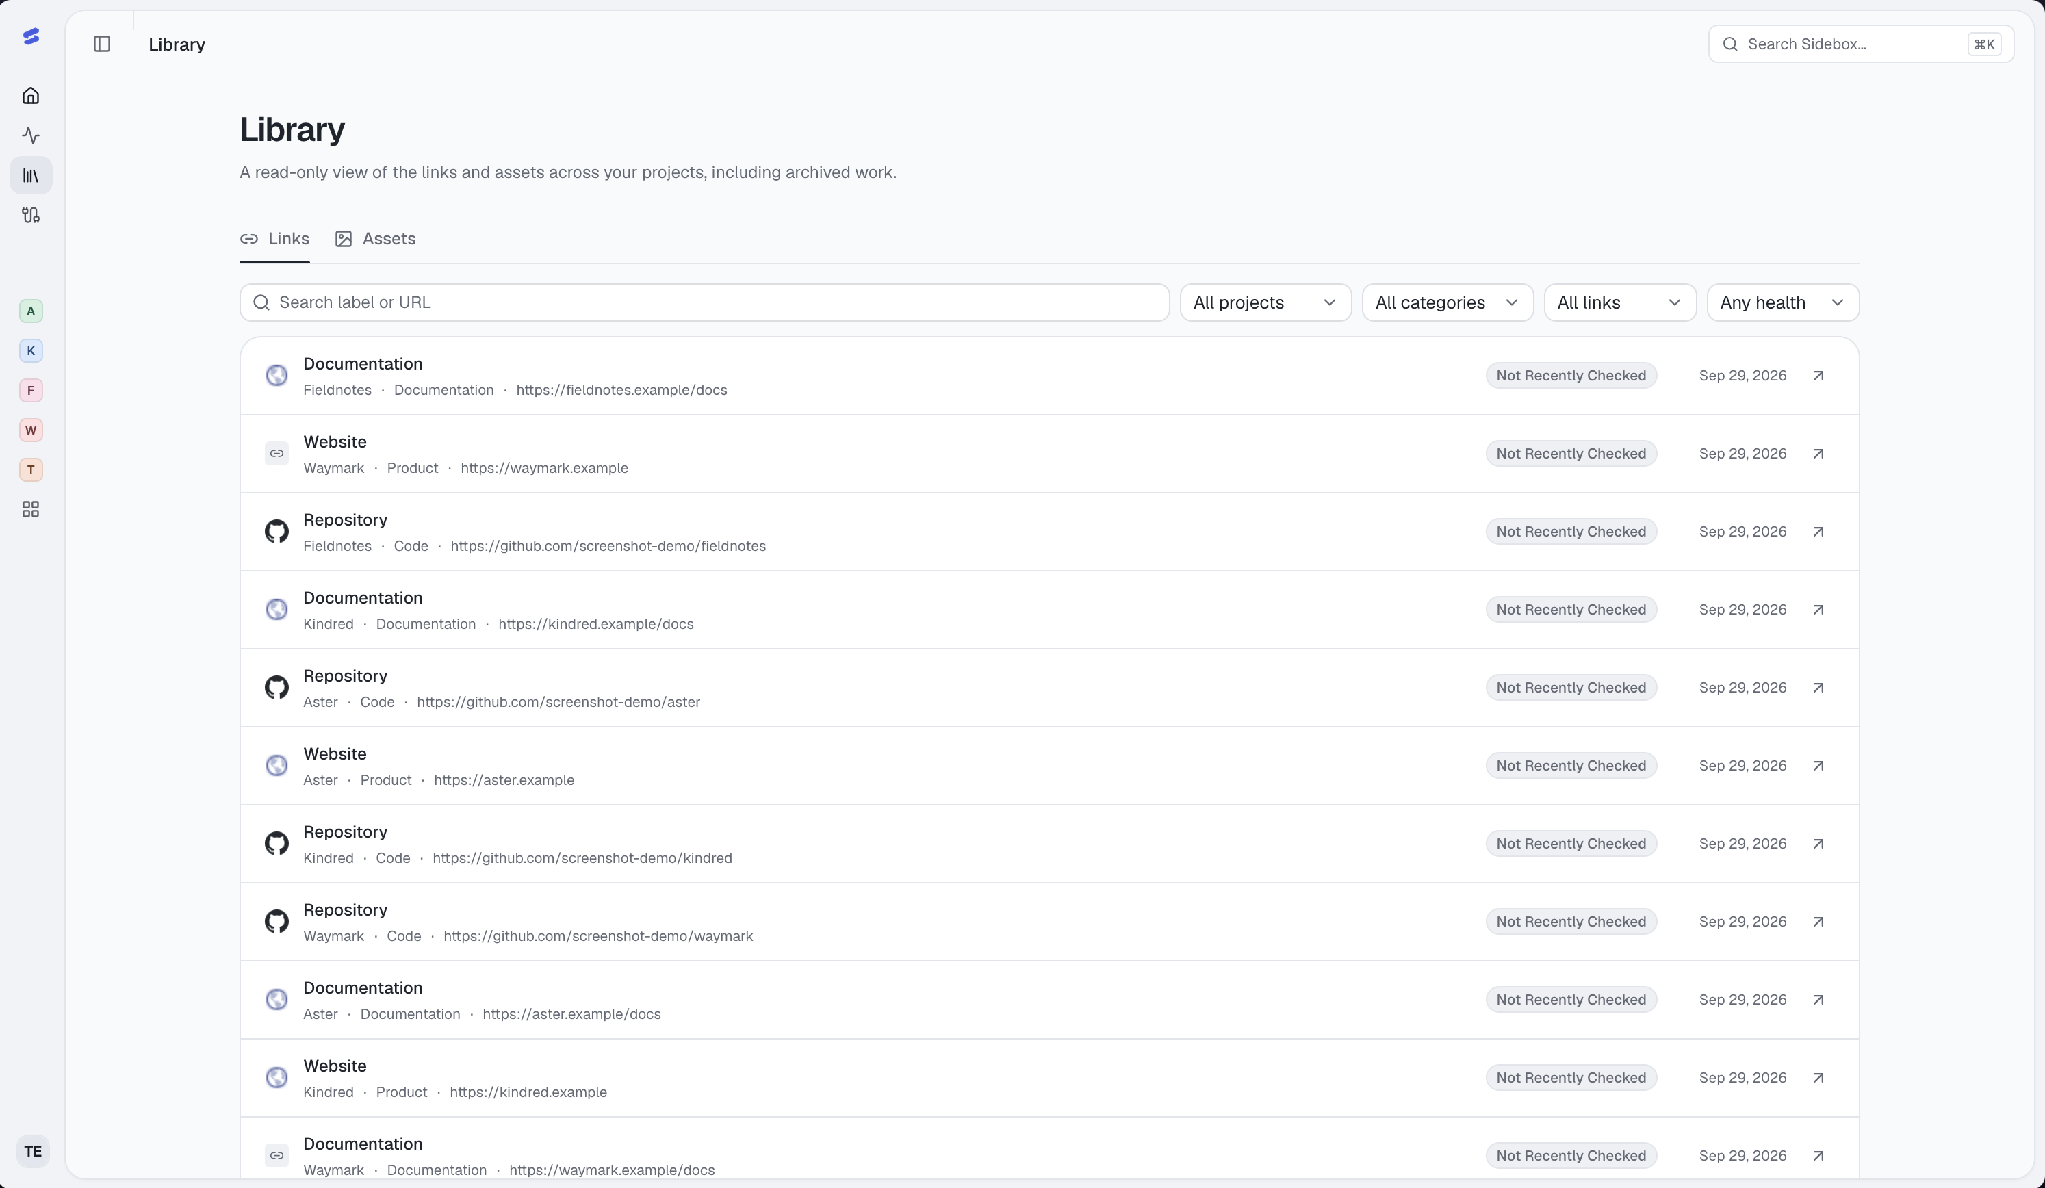Open the compare tools sidebar icon
Screen dimensions: 2045x1188
tap(31, 215)
